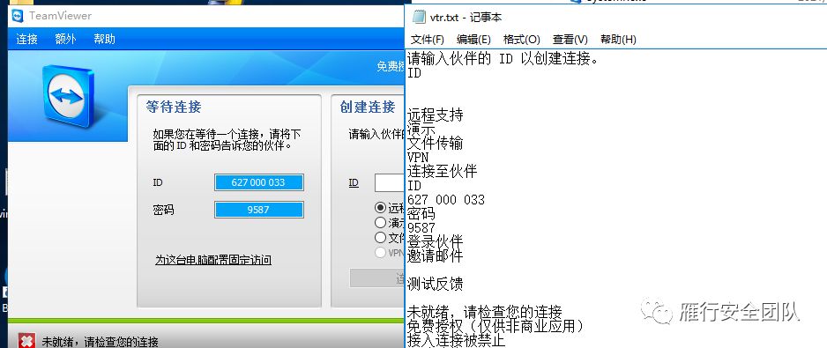
Task: Select the disabled VPN radio button
Action: [380, 253]
